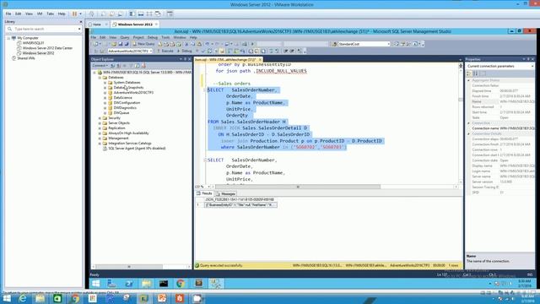The width and height of the screenshot is (540, 304).
Task: Switch to the Results tab in results pane
Action: click(204, 193)
